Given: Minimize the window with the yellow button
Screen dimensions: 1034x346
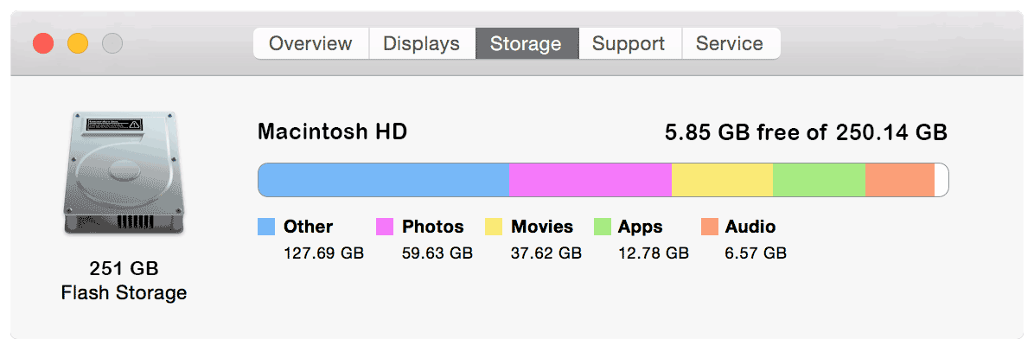Looking at the screenshot, I should (78, 43).
